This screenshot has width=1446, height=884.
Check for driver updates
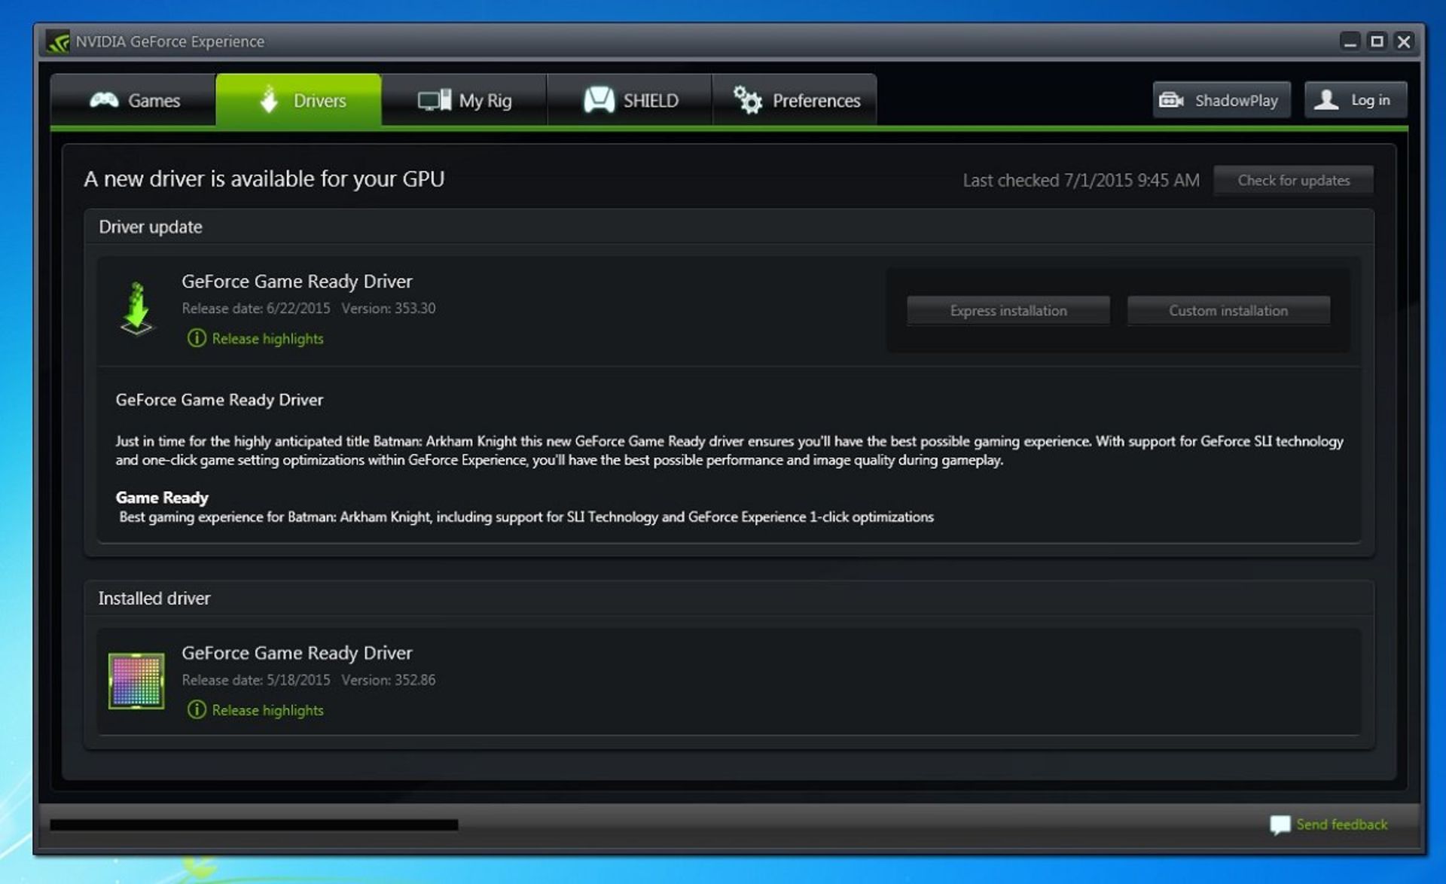point(1293,181)
